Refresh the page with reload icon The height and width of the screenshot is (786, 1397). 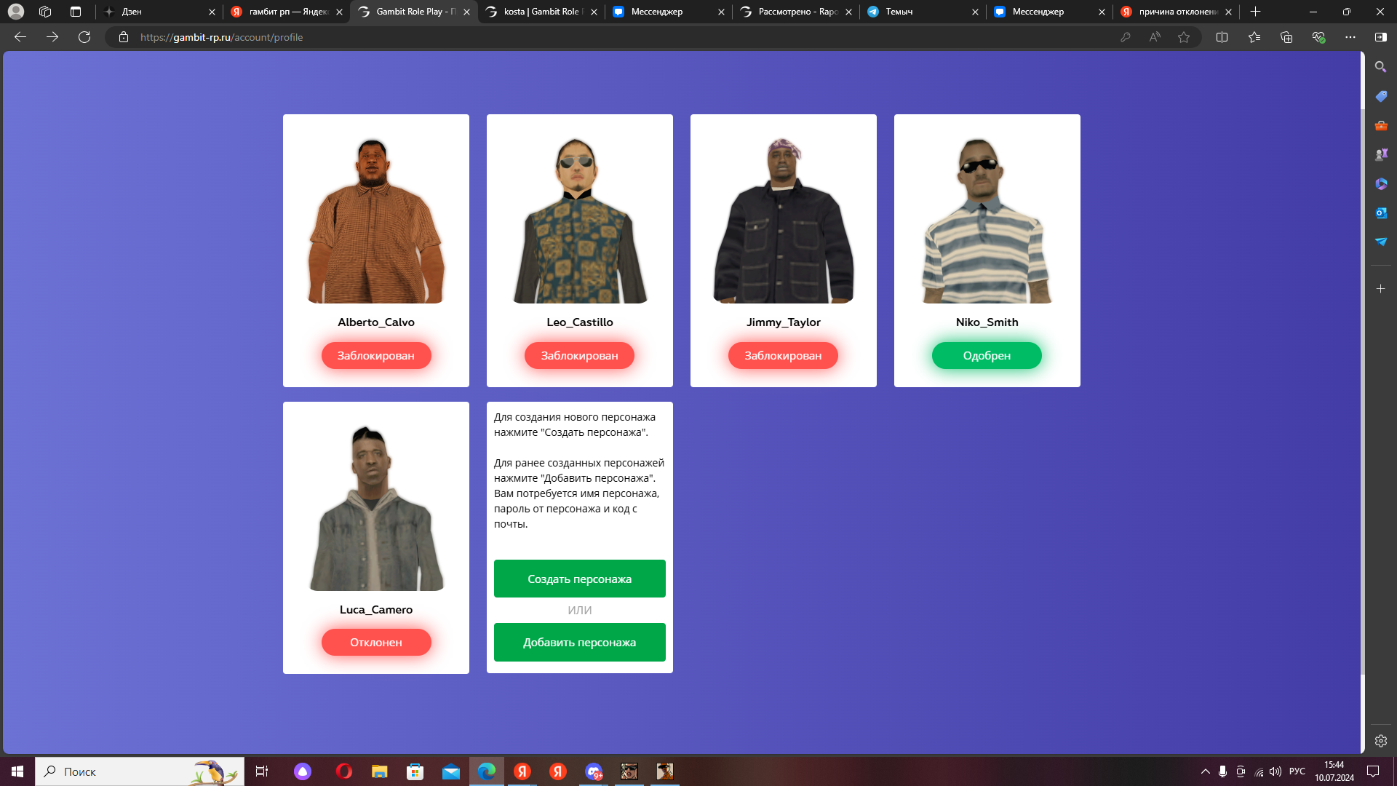tap(84, 37)
